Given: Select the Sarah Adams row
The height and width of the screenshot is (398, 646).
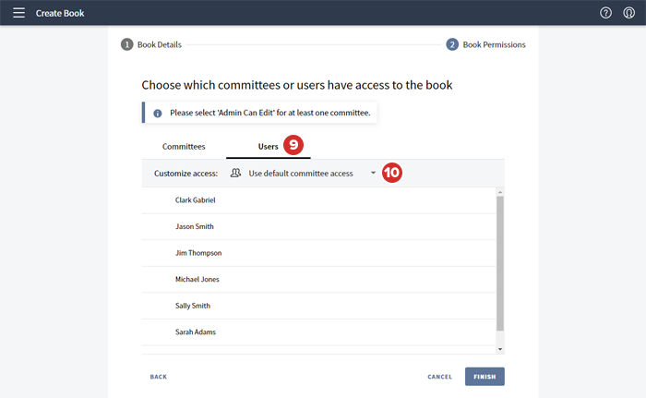Looking at the screenshot, I should coord(196,332).
